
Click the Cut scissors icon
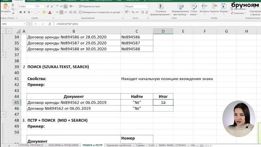tap(13, 5)
